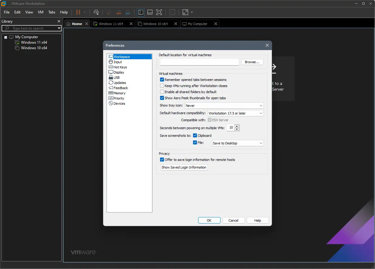Switch to the USB preferences section
The height and width of the screenshot is (269, 375).
(116, 77)
